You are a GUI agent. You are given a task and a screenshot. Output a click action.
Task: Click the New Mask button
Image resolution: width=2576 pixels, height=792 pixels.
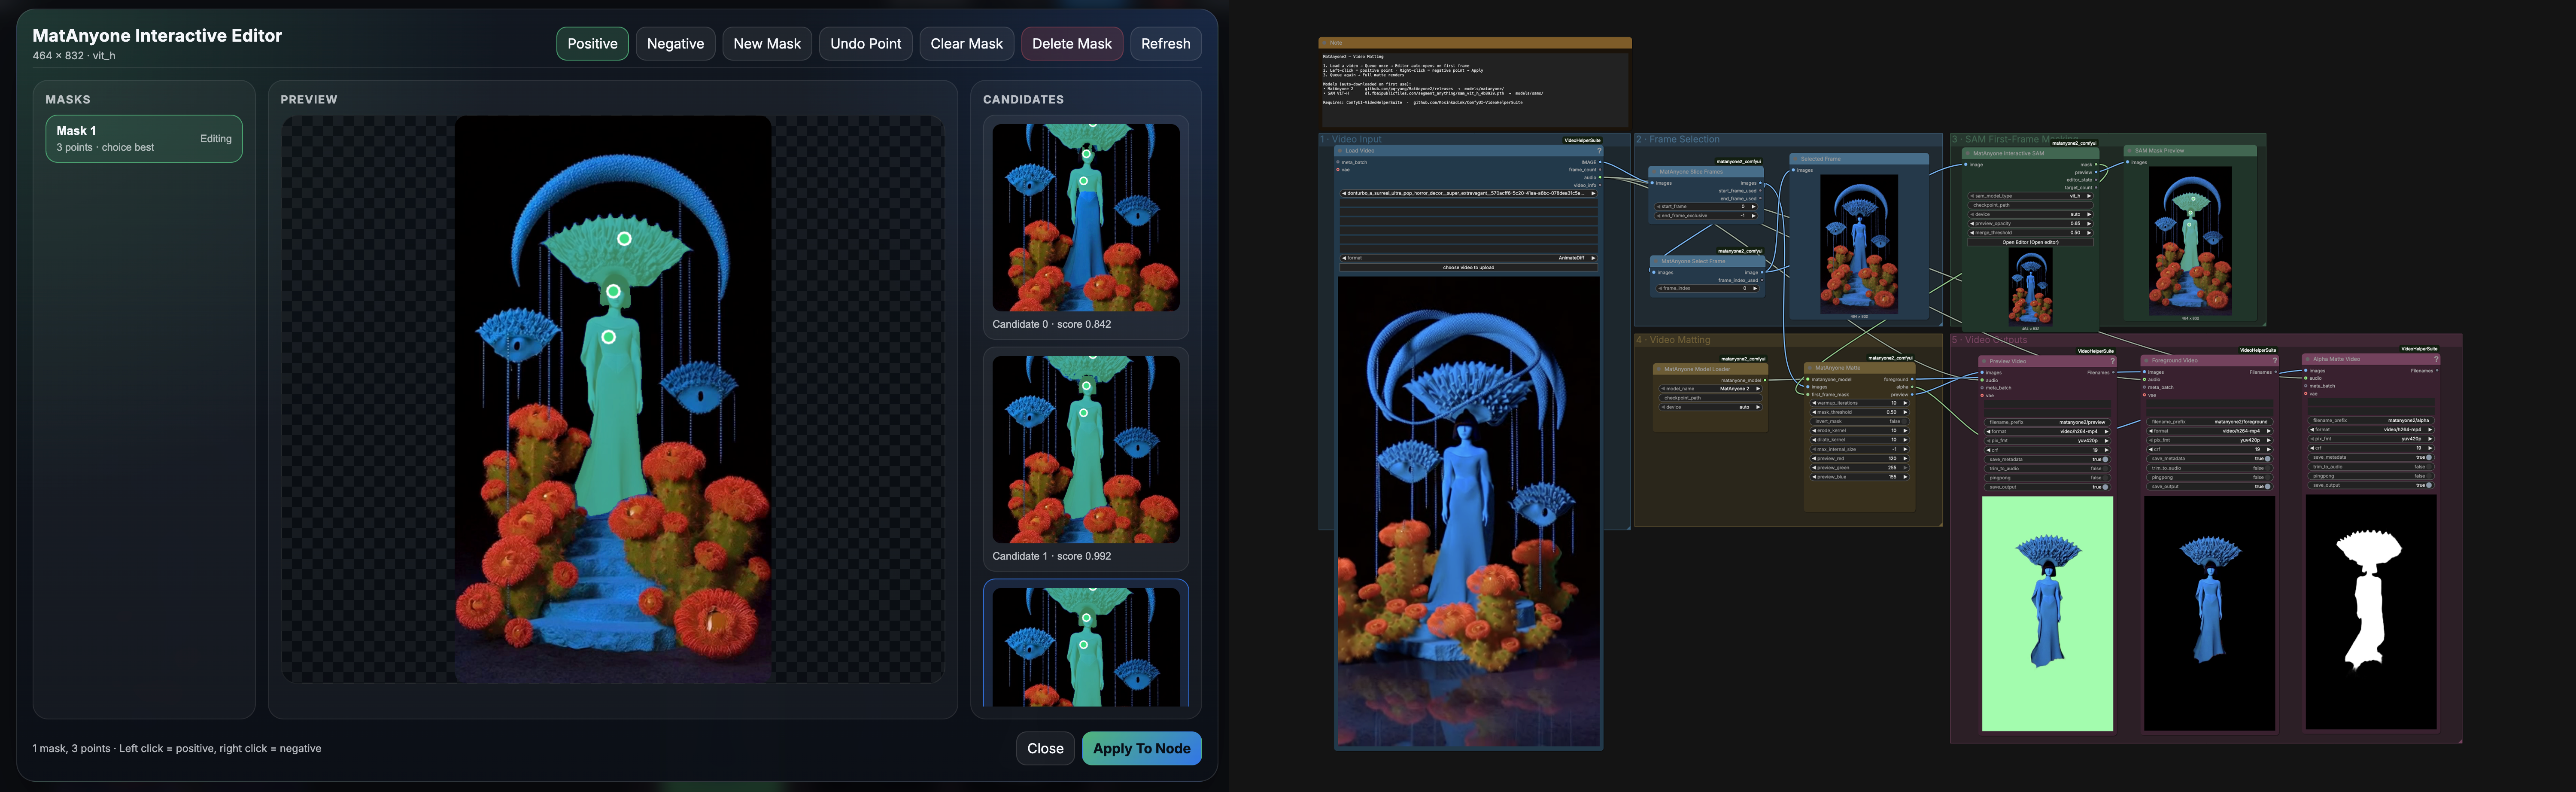pos(767,44)
